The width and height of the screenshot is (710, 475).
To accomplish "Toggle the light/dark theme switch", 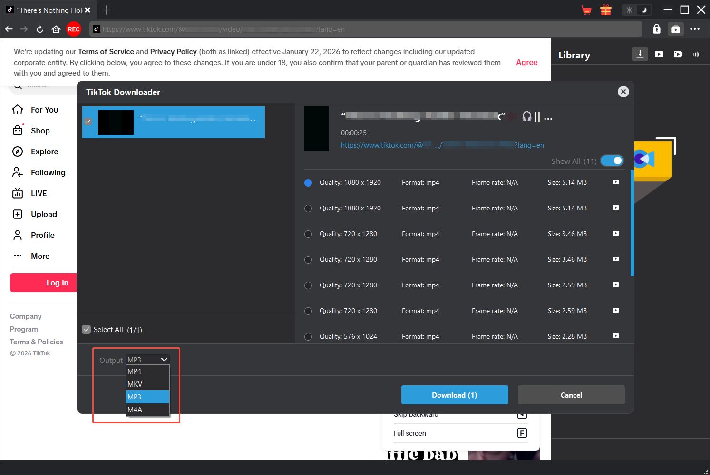I will point(636,10).
